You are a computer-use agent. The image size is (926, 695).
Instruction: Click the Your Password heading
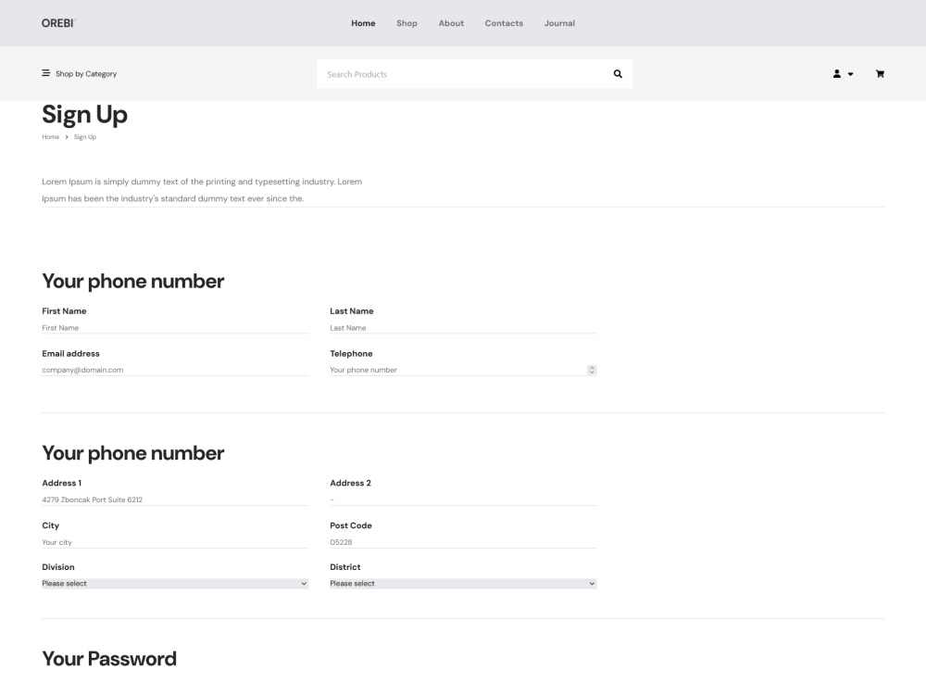(109, 658)
